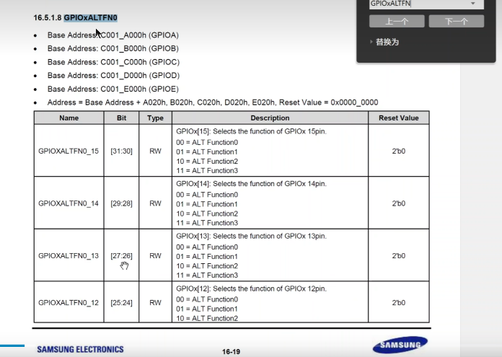The image size is (502, 357).
Task: Click the Bit column header
Action: pos(121,118)
